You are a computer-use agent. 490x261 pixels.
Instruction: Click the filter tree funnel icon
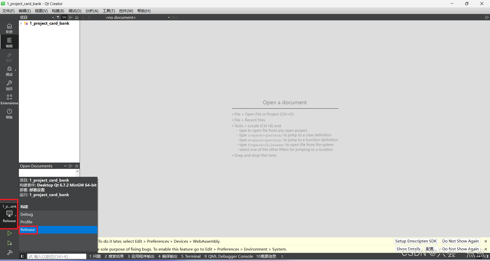point(58,17)
